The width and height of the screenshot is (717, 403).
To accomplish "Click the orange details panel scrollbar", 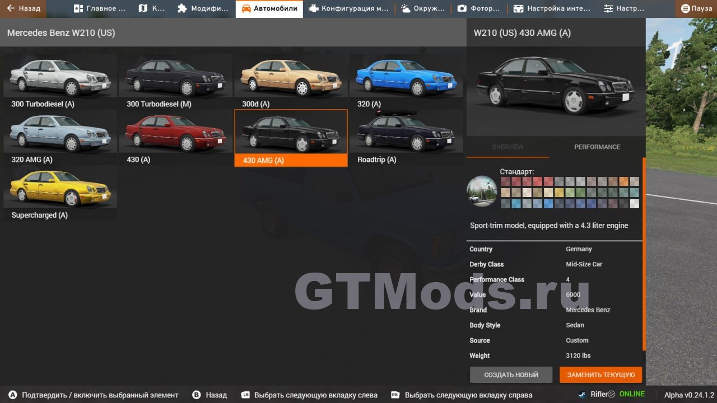I will 644,254.
